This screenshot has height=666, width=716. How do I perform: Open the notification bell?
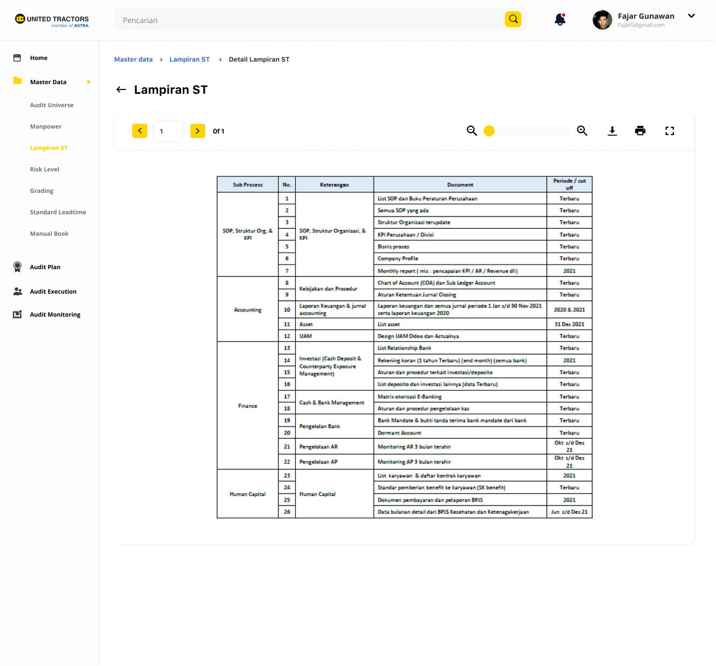tap(560, 20)
